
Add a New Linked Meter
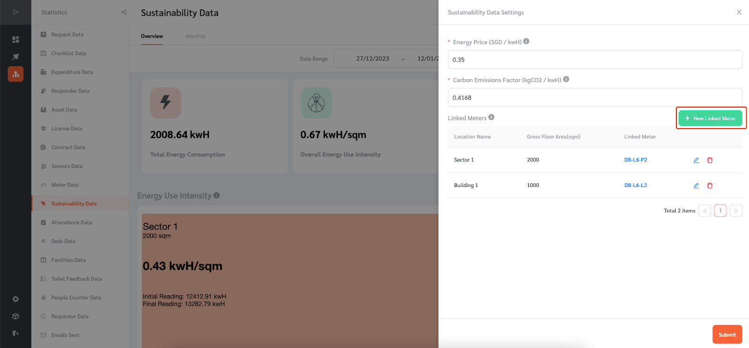[x=710, y=118]
